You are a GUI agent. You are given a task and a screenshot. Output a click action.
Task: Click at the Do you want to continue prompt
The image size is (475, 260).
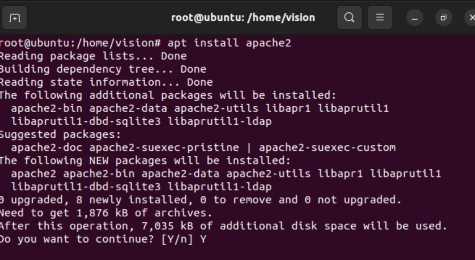103,239
